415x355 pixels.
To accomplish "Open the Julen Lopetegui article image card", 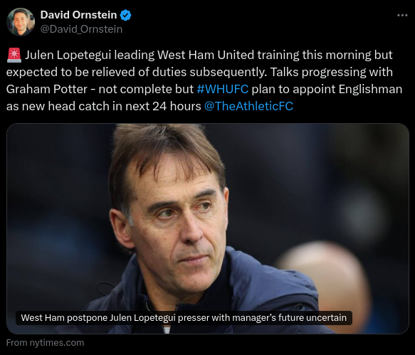I will point(208,228).
